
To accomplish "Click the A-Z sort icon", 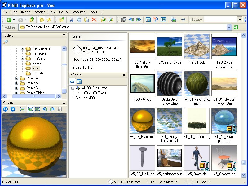I will [x=156, y=20].
